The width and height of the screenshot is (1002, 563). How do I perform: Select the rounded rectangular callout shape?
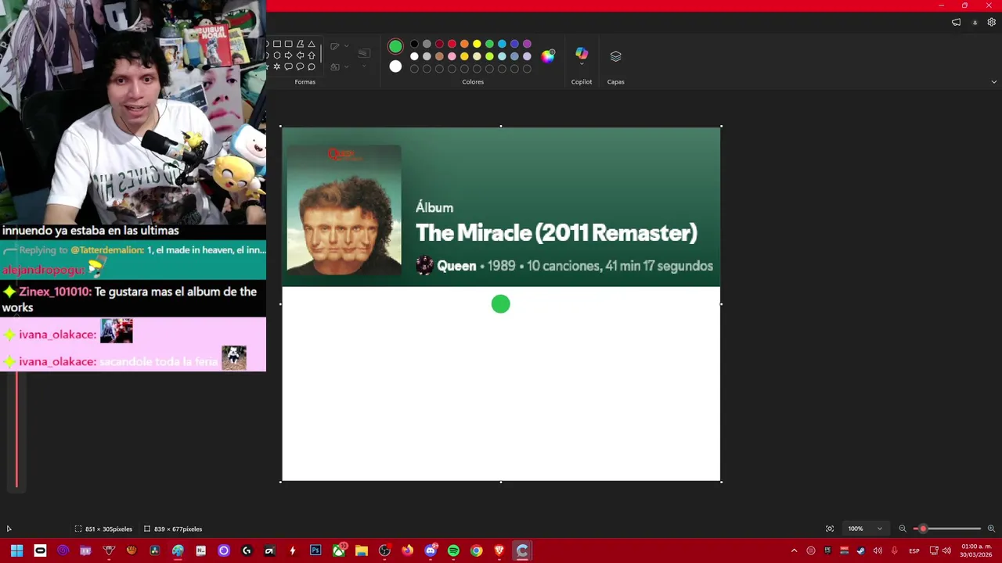click(288, 66)
